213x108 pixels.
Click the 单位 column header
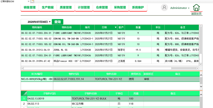(158, 28)
